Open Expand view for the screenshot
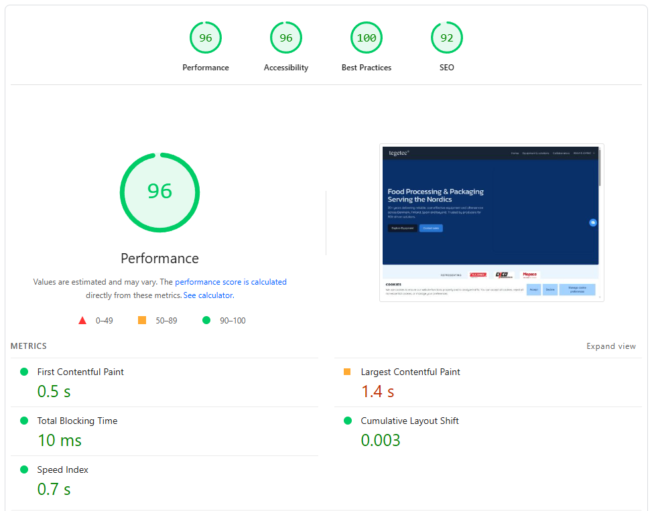This screenshot has height=511, width=652. pyautogui.click(x=611, y=346)
